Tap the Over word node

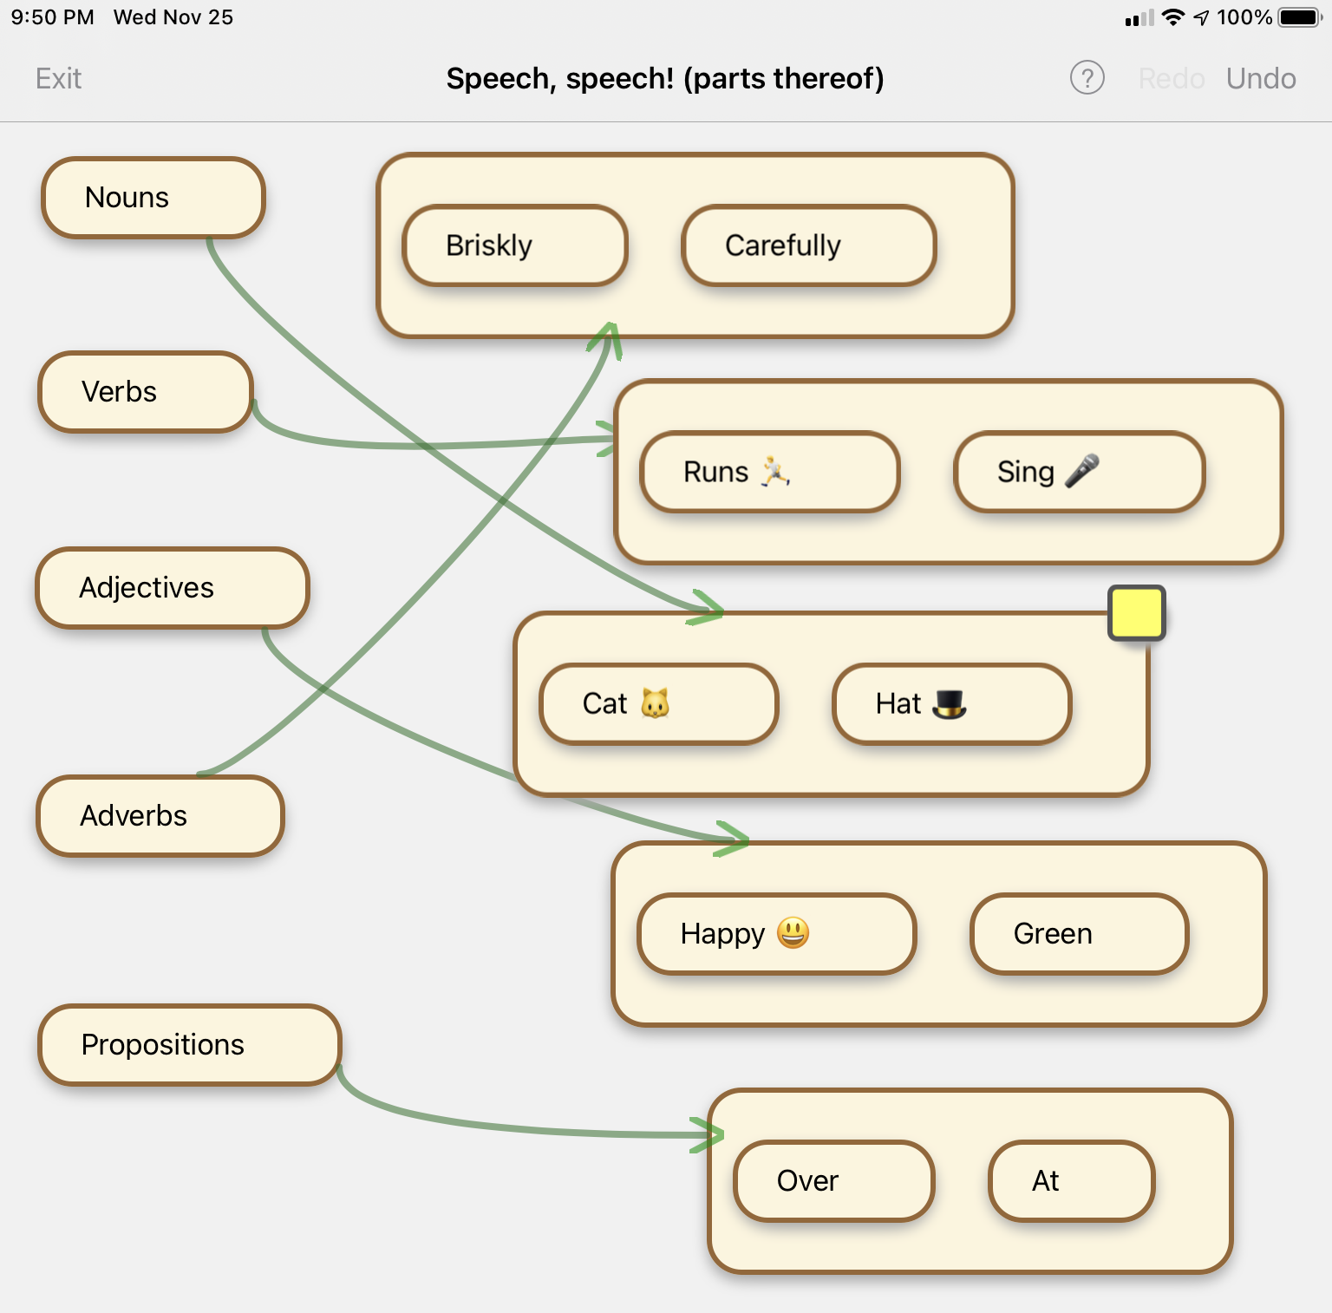point(833,1181)
